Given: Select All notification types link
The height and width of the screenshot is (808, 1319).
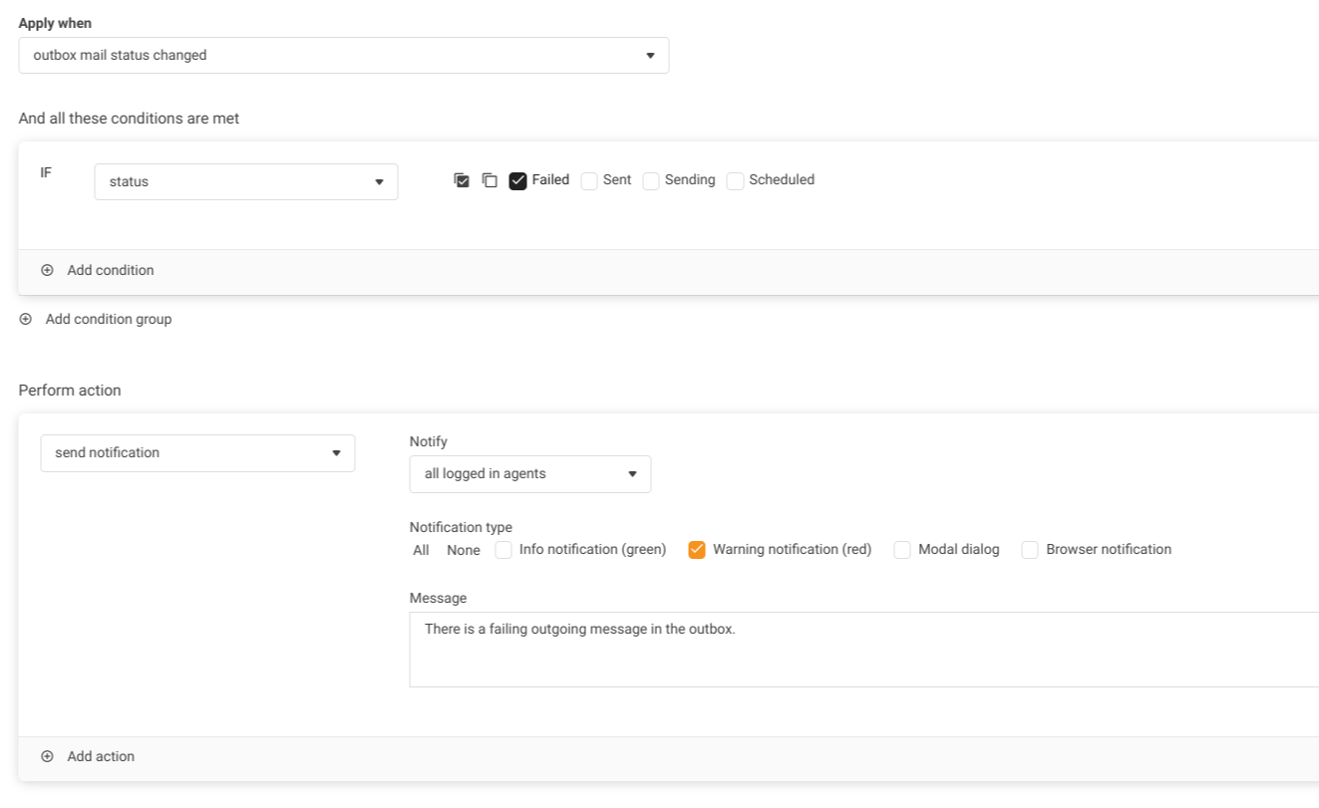Looking at the screenshot, I should (x=421, y=550).
